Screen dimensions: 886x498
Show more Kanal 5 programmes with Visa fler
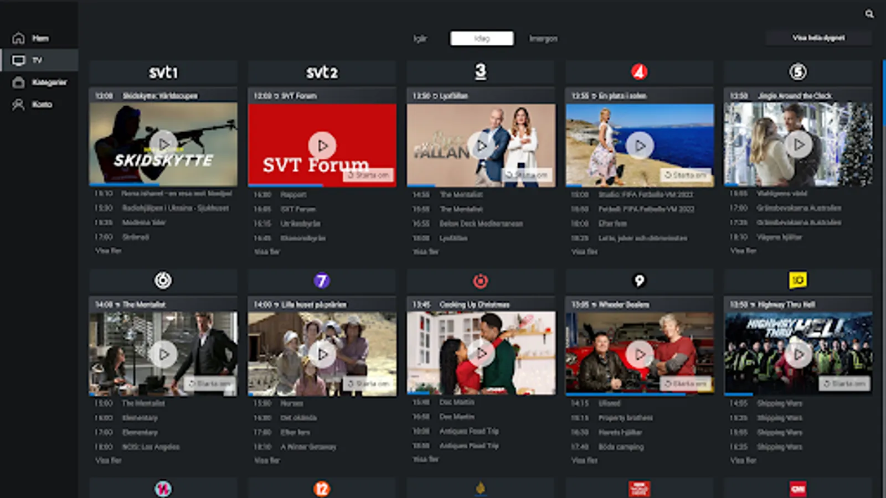pyautogui.click(x=743, y=251)
